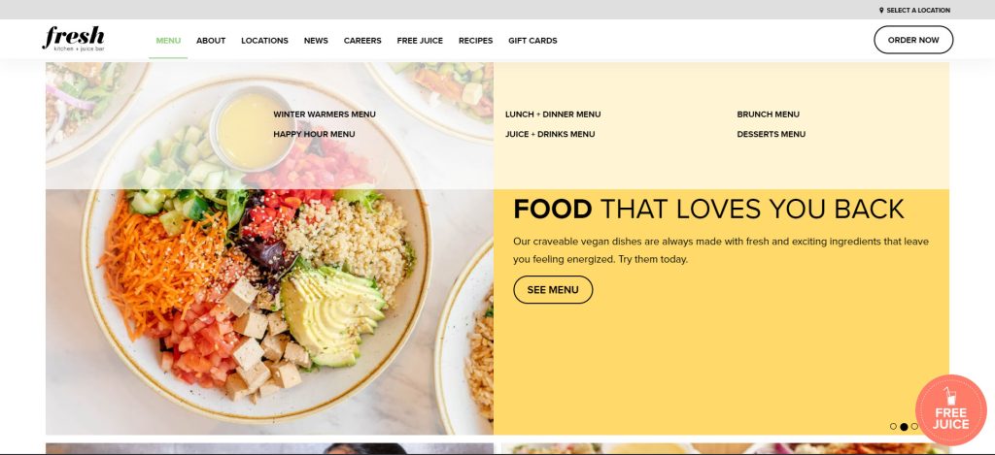Open the About navigation item
The height and width of the screenshot is (455, 995).
211,41
